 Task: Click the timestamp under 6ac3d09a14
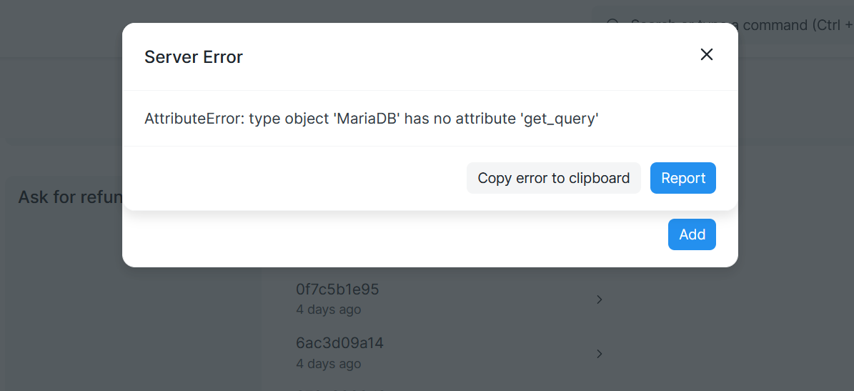[328, 363]
